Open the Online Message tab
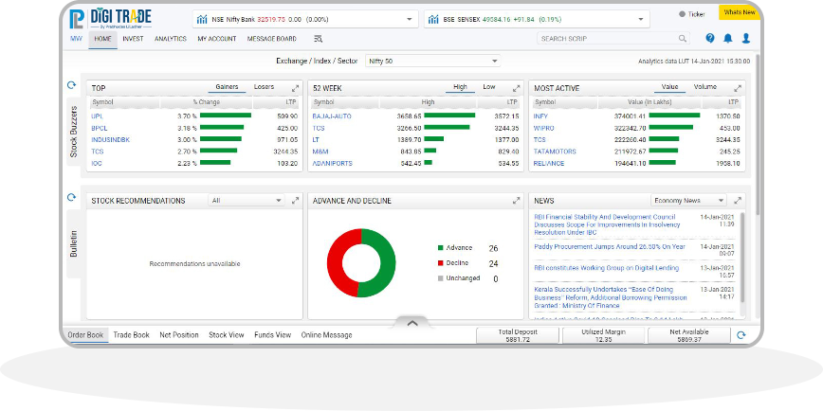Image resolution: width=823 pixels, height=411 pixels. click(326, 335)
